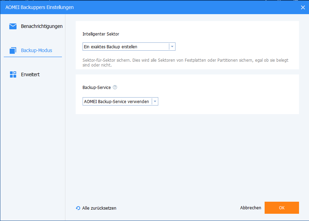The width and height of the screenshot is (309, 221).
Task: Click the 'AOMEI Backuppers Einstellungen' window title
Action: coord(40,7)
